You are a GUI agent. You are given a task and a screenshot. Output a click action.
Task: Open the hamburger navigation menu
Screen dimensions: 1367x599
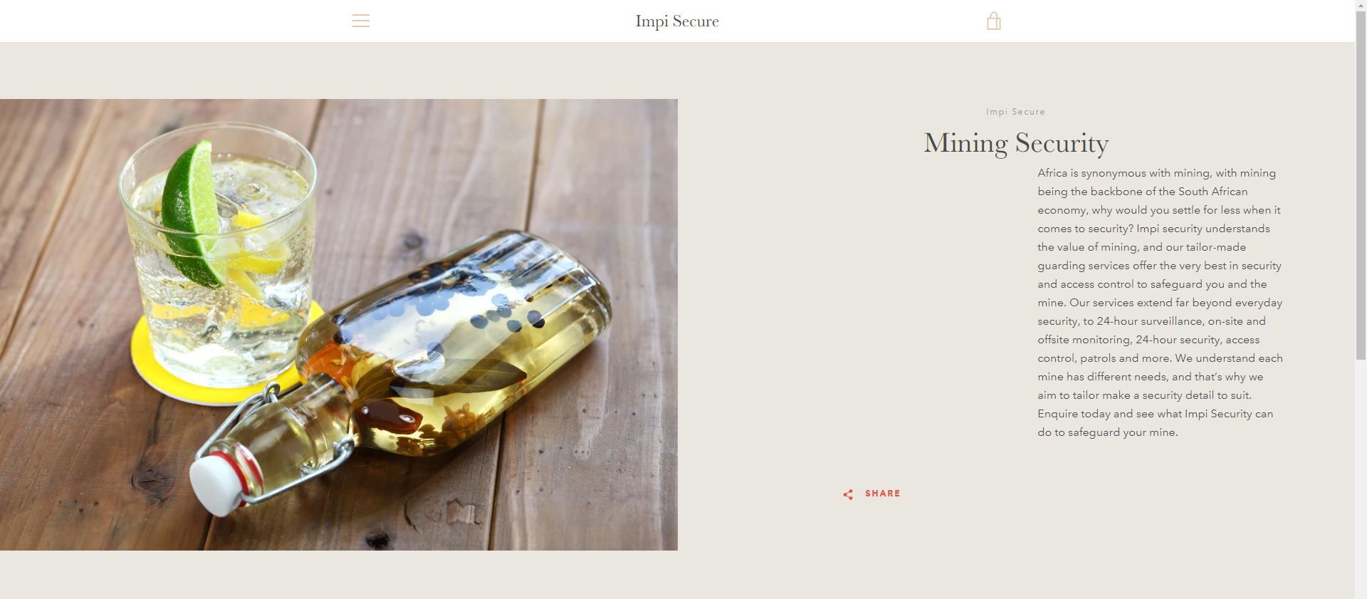pyautogui.click(x=360, y=21)
